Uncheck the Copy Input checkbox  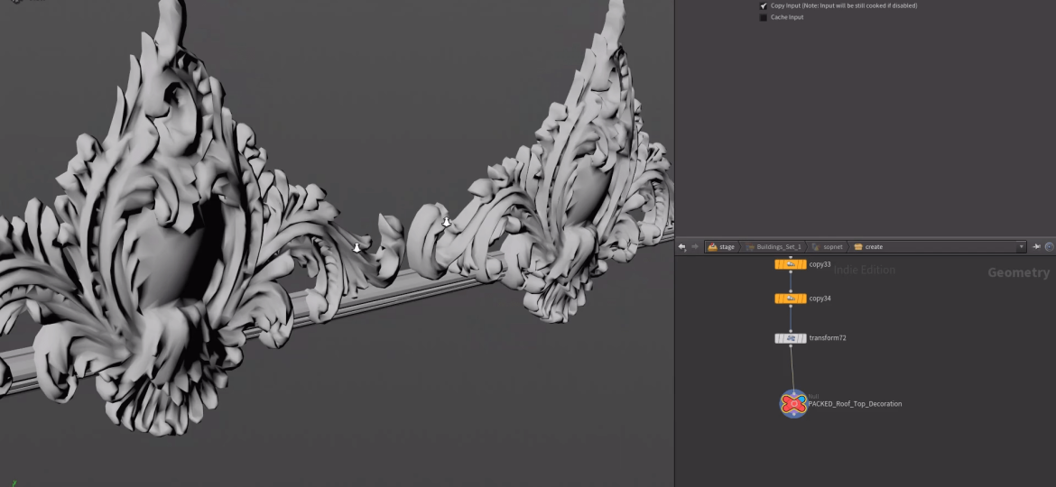coord(764,5)
